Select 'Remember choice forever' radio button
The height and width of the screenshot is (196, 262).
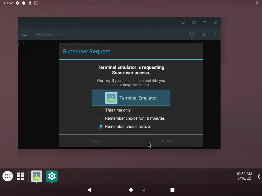click(x=125, y=127)
